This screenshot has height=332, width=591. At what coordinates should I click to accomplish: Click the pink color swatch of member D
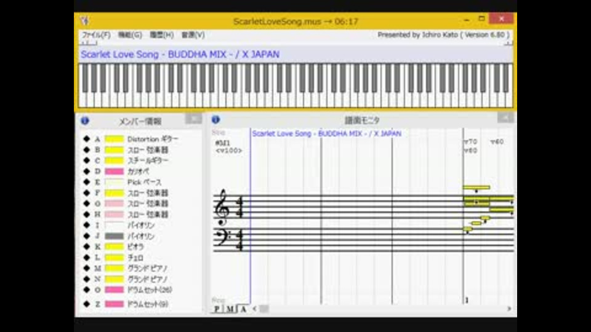tap(115, 172)
